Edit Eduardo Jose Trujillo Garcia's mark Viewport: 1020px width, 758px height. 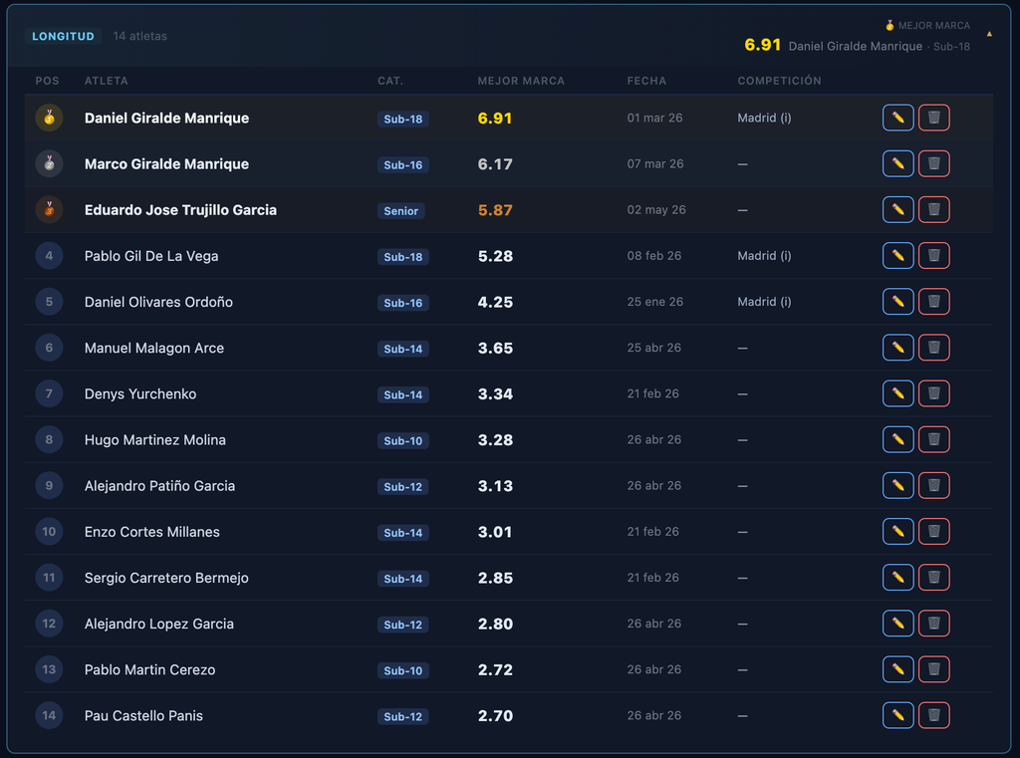pos(897,209)
